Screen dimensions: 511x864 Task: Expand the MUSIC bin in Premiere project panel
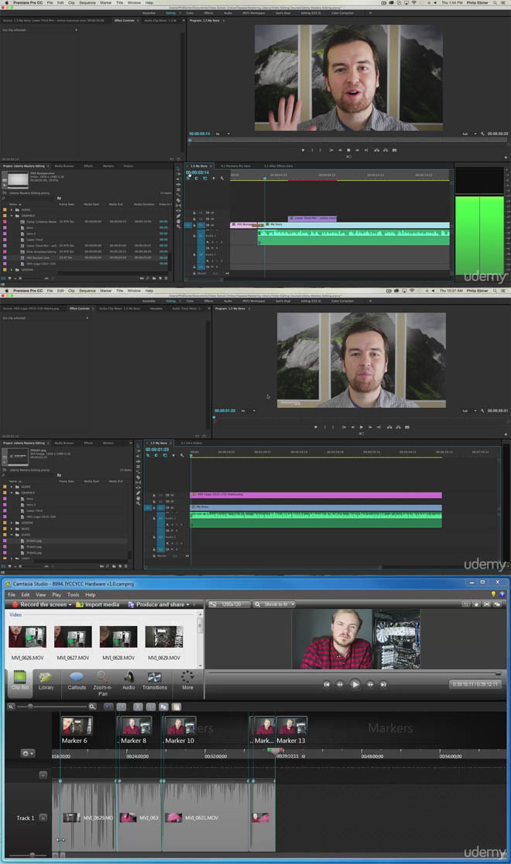pyautogui.click(x=11, y=528)
